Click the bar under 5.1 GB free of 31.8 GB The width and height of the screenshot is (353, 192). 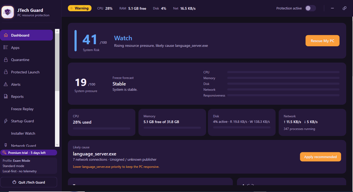172,128
